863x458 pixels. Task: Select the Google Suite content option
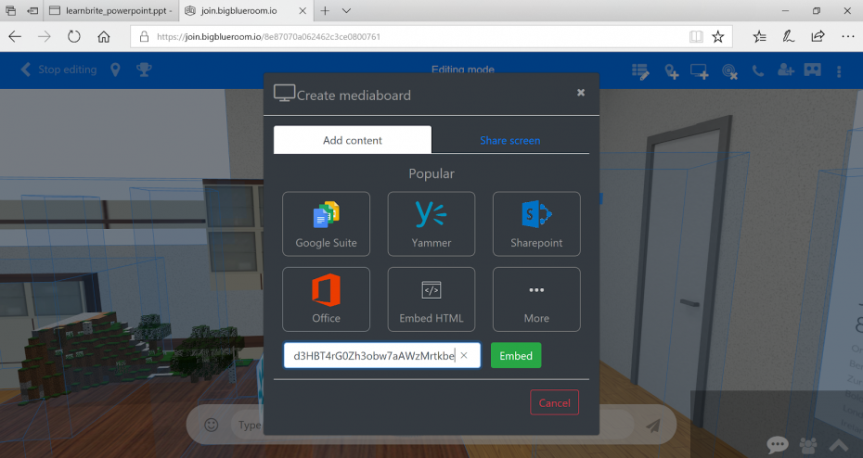click(326, 223)
